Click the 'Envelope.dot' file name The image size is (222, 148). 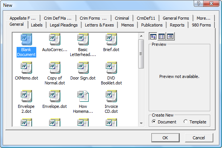click(x=55, y=106)
